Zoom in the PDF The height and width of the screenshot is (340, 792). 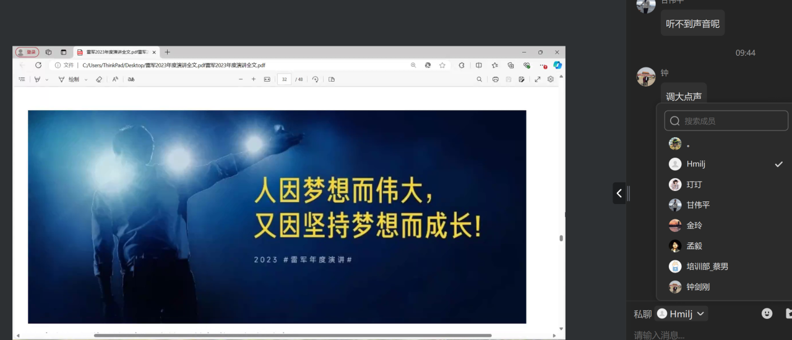(x=254, y=79)
